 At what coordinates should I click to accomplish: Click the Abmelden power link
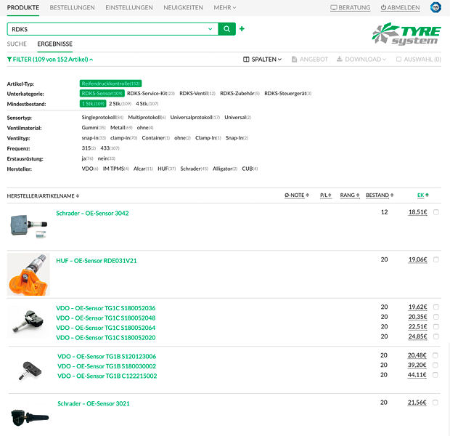[x=400, y=8]
